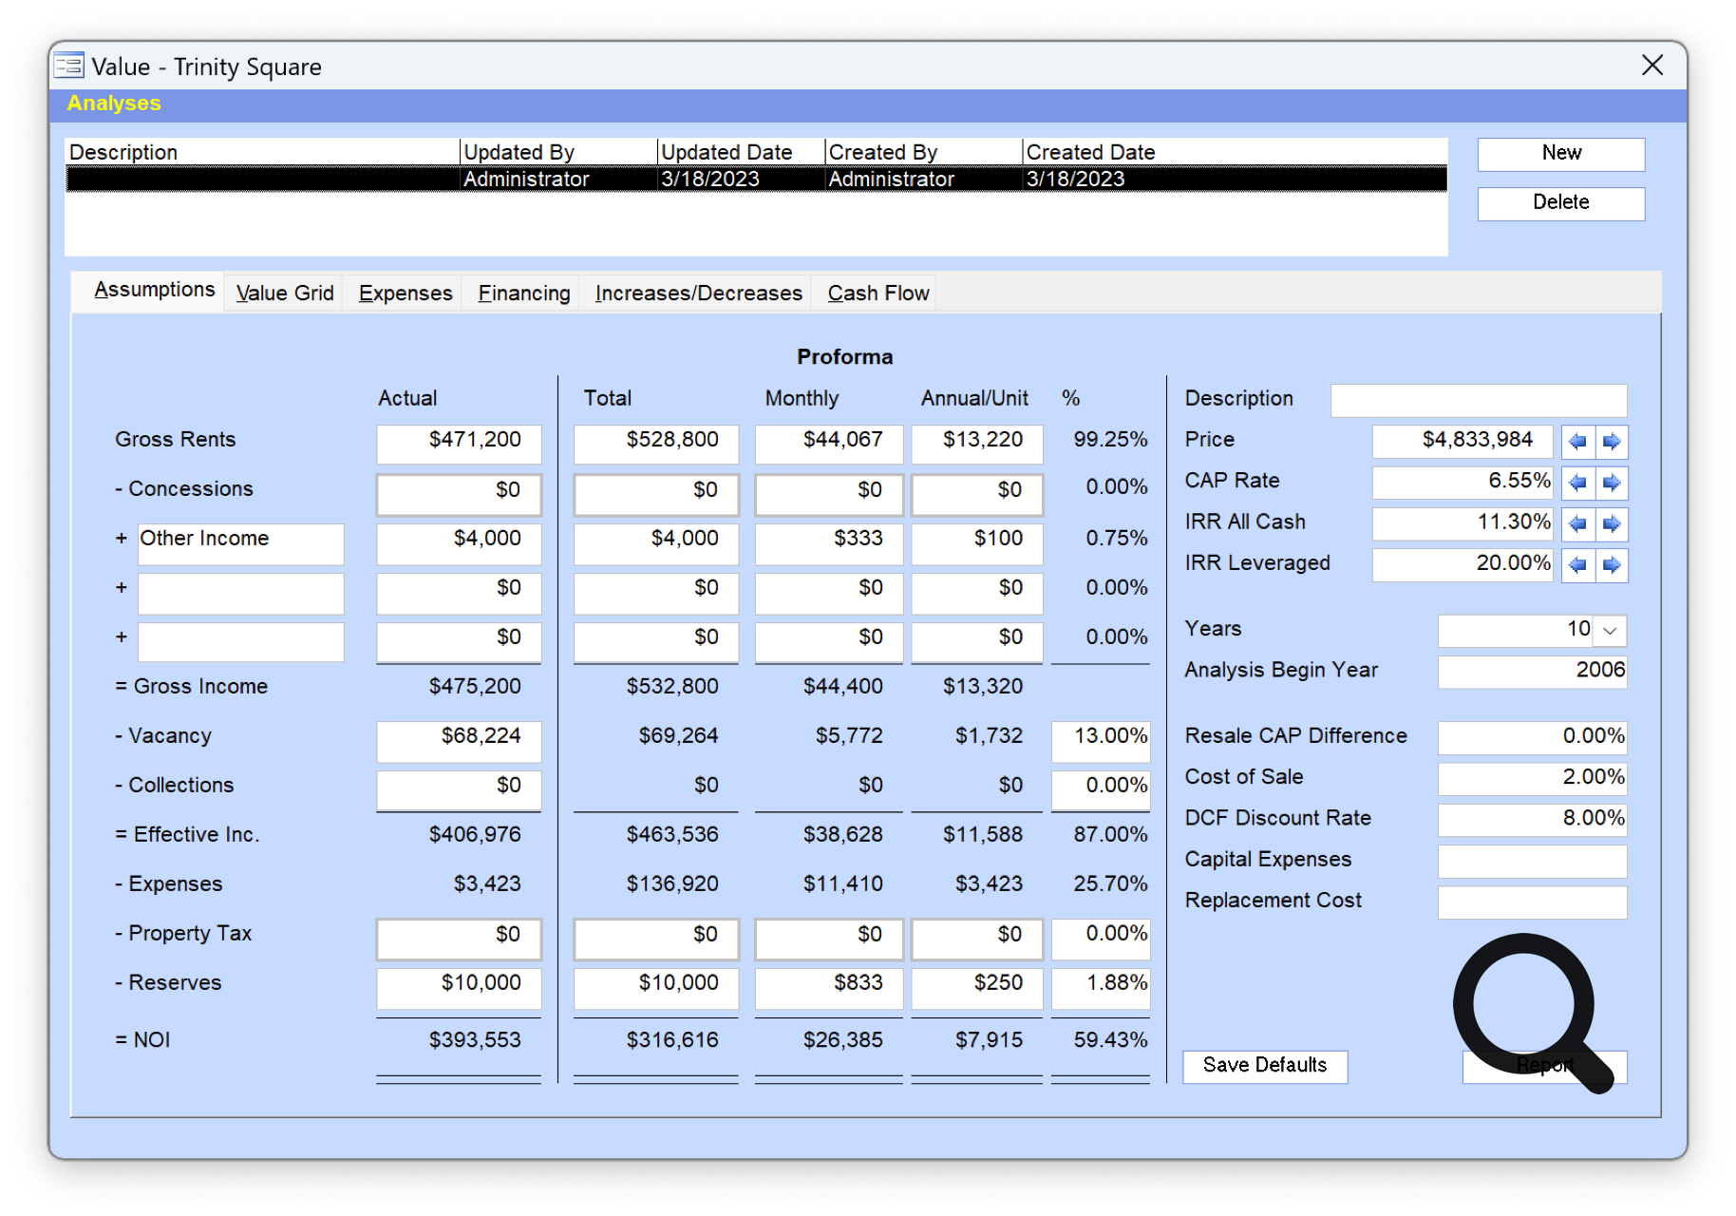Increase IRR All Cash with the right arrow

1612,523
